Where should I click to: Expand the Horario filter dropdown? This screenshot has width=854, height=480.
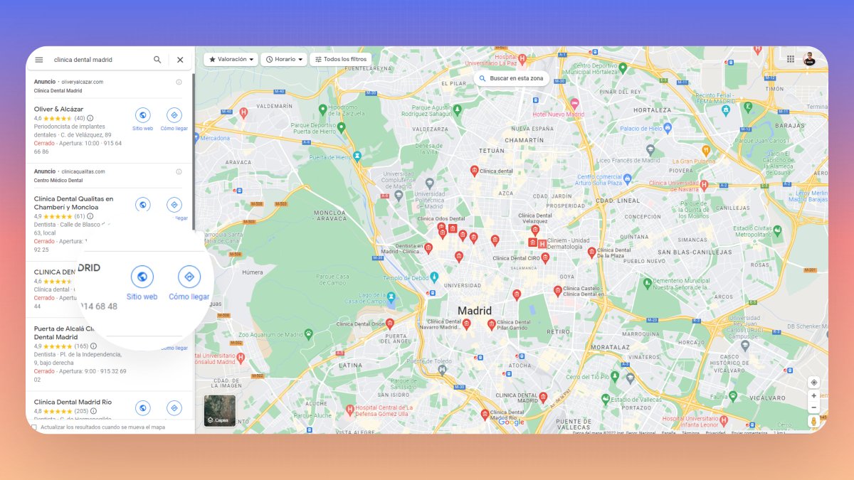pyautogui.click(x=284, y=60)
